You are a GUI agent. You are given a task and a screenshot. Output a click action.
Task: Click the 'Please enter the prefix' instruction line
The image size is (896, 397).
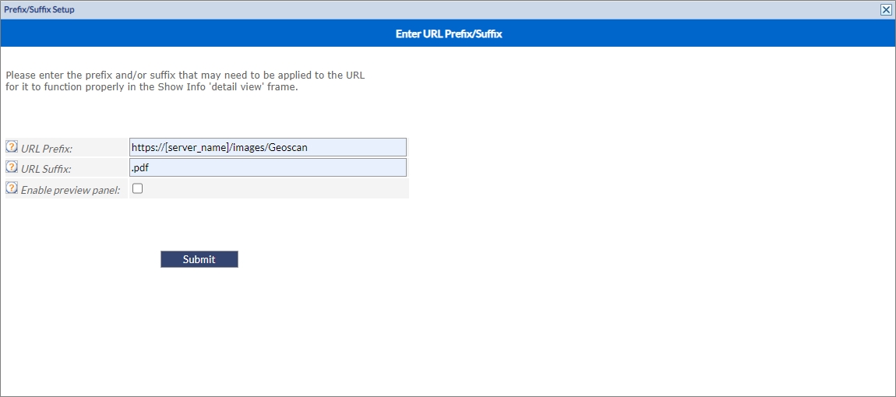(x=185, y=76)
